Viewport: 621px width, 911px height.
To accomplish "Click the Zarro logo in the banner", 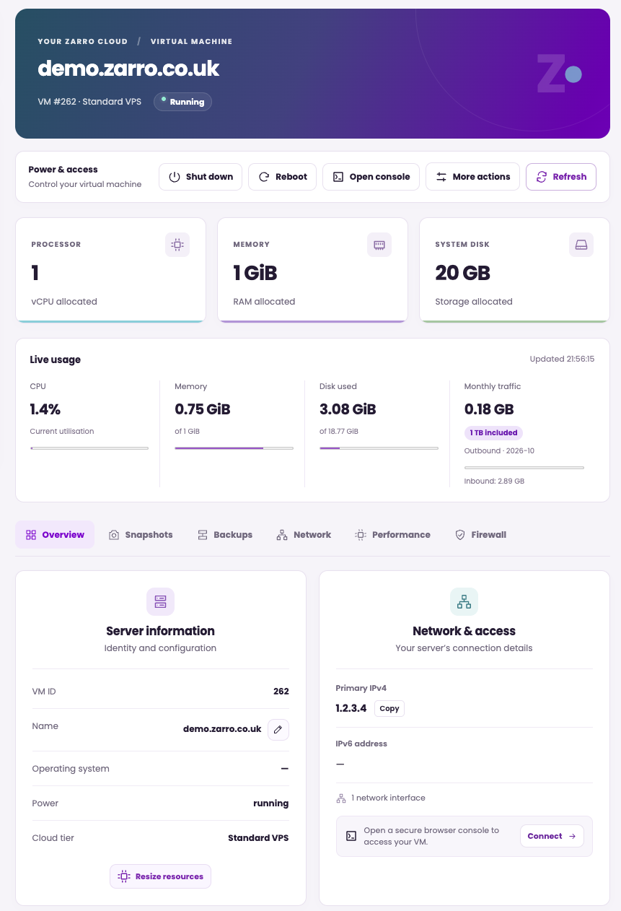I will point(559,73).
